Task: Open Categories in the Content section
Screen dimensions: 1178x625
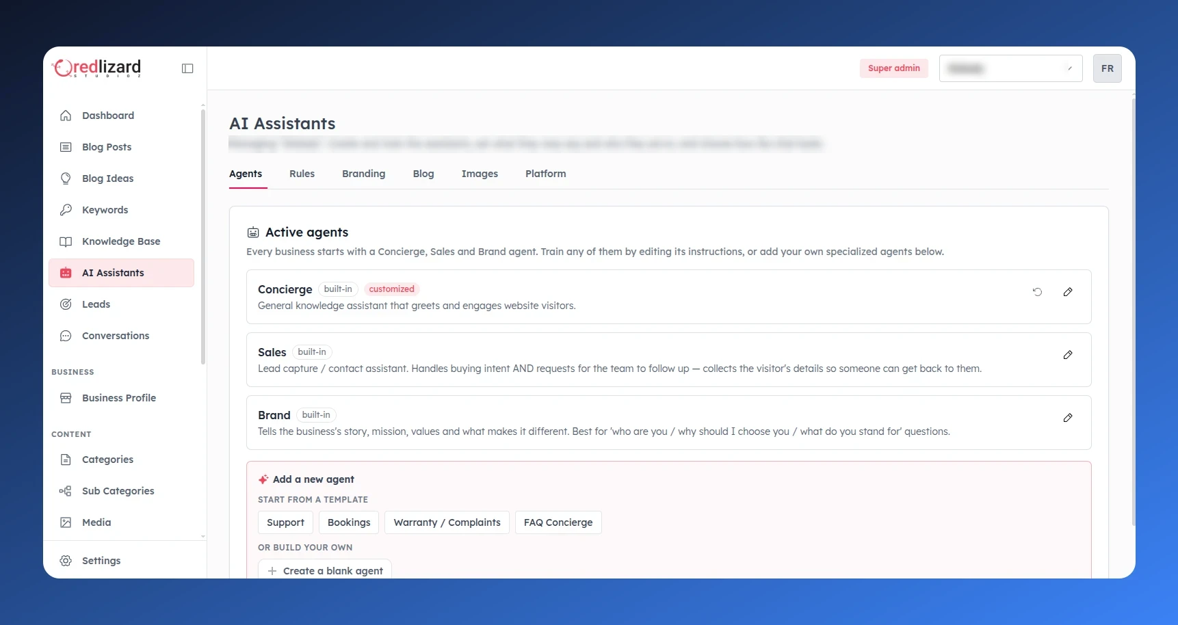Action: click(122, 460)
